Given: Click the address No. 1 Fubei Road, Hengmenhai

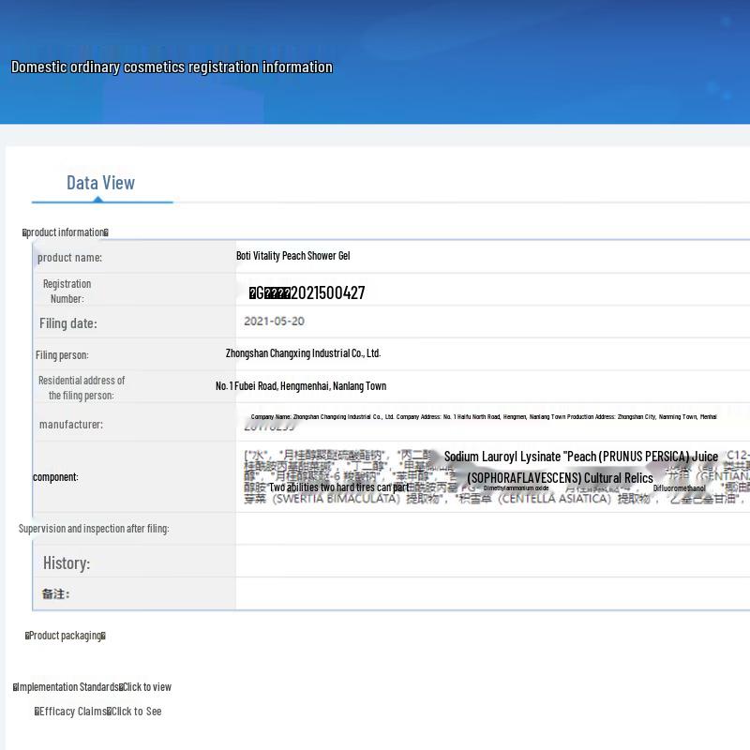Looking at the screenshot, I should (301, 386).
